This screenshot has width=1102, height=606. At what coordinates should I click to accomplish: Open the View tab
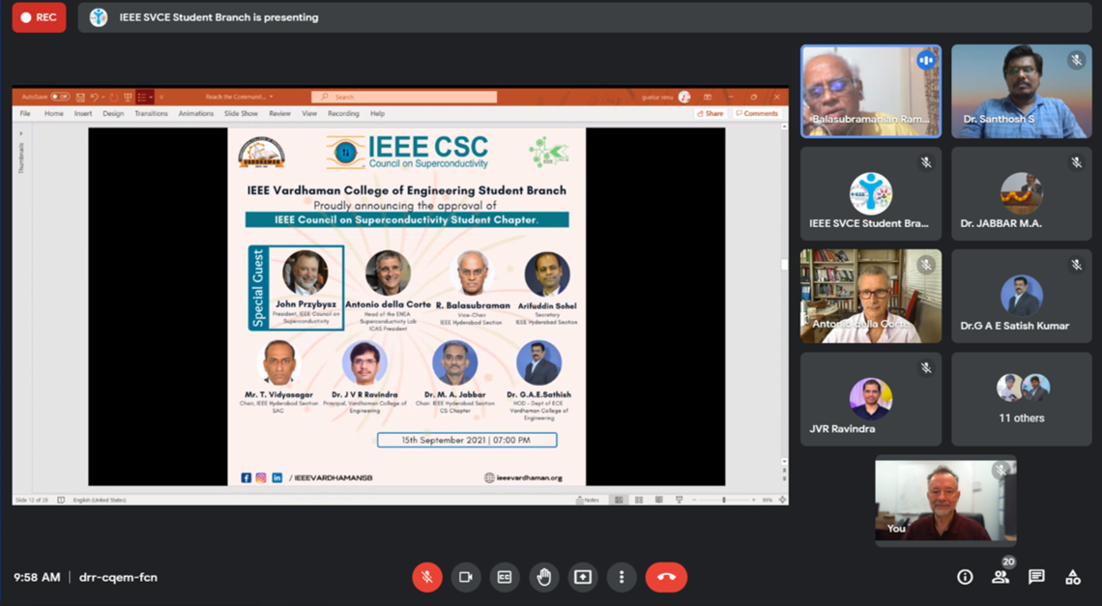coord(309,113)
